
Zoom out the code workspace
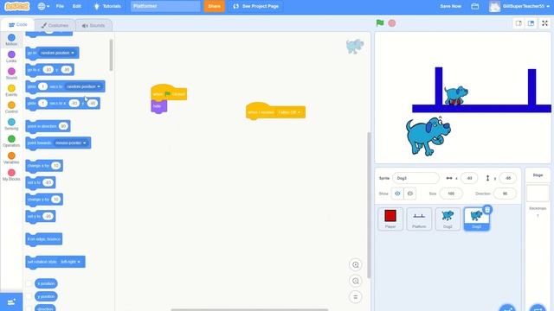(356, 281)
